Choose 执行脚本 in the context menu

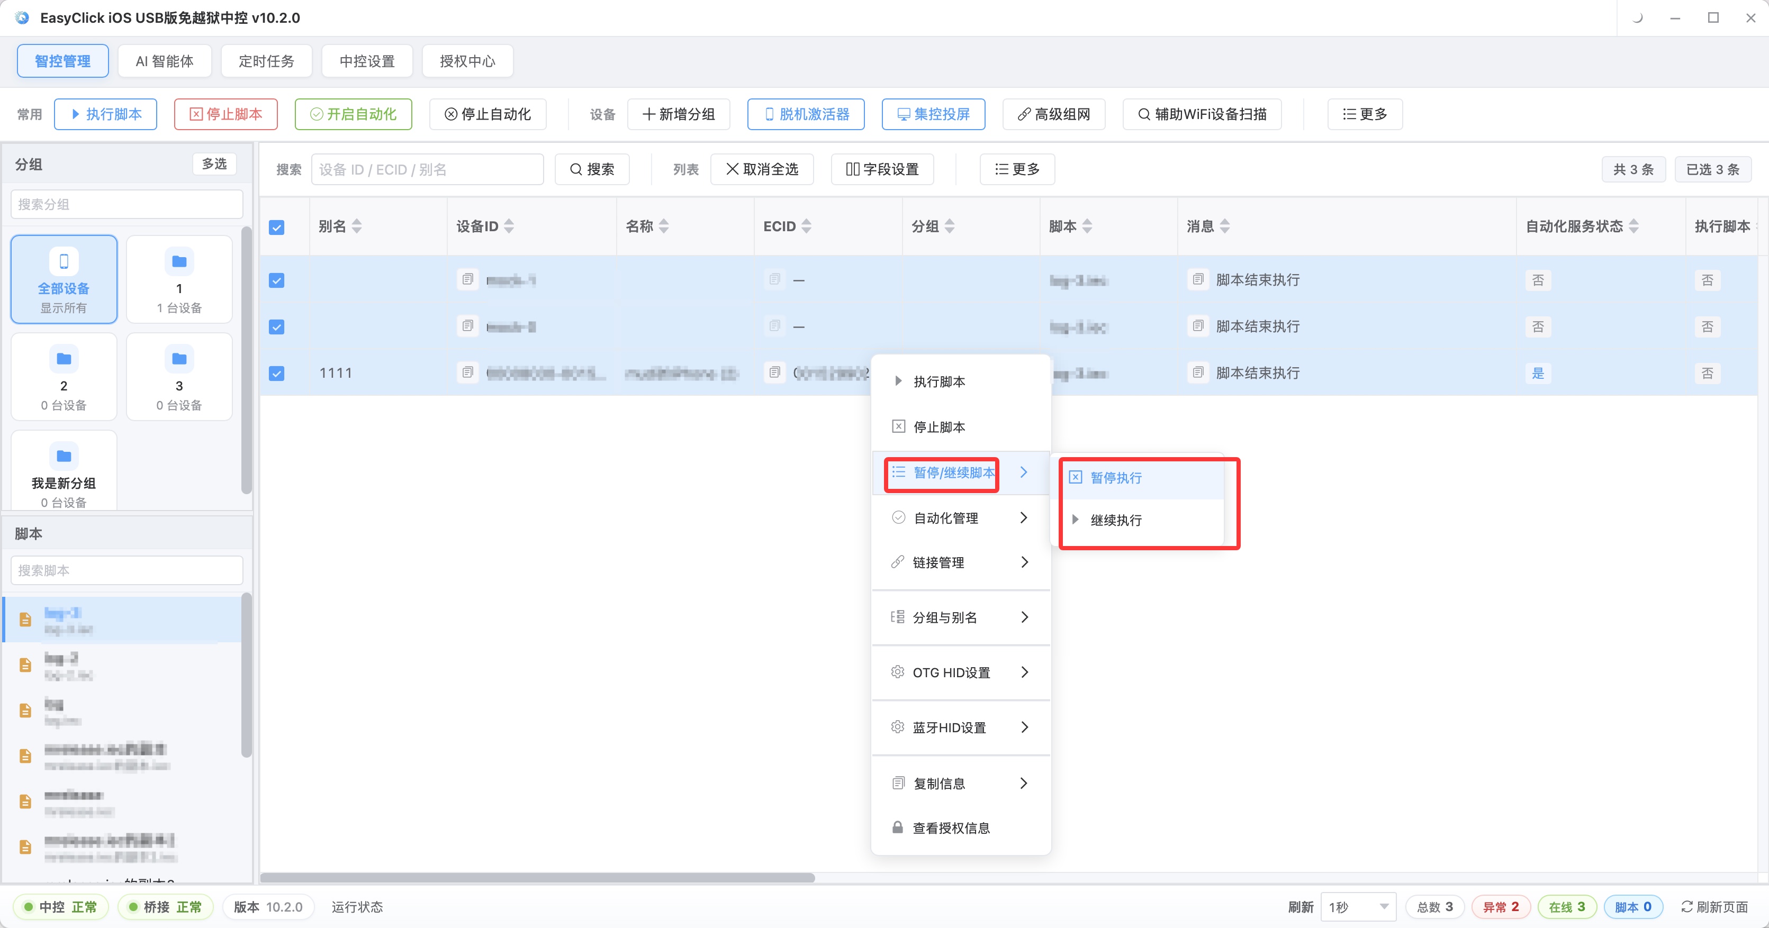pos(961,381)
